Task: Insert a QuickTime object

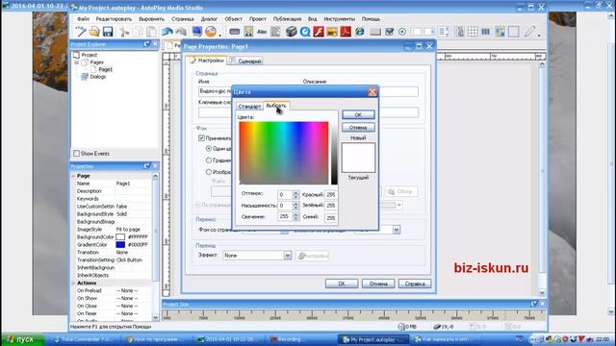Action: [305, 32]
